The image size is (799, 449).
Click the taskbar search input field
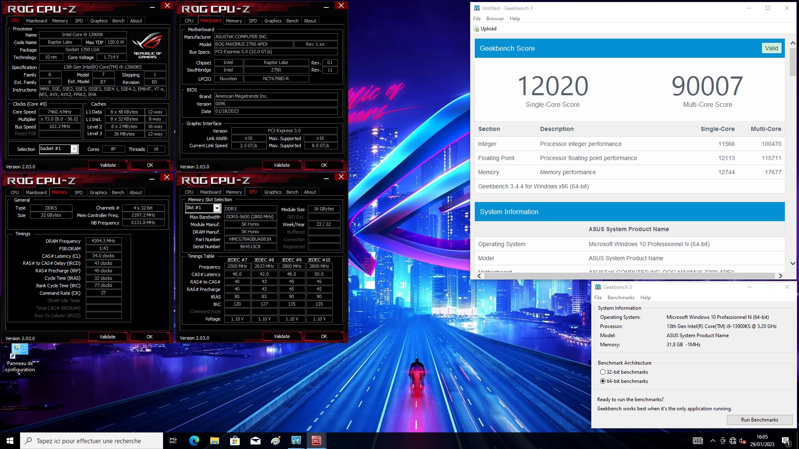[92, 441]
